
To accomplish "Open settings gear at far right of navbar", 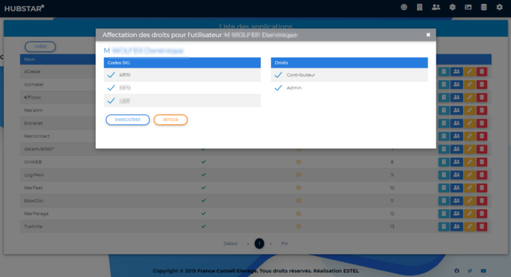I will tap(500, 7).
